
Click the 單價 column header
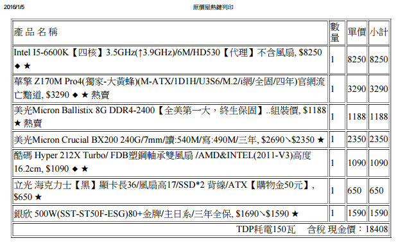357,32
